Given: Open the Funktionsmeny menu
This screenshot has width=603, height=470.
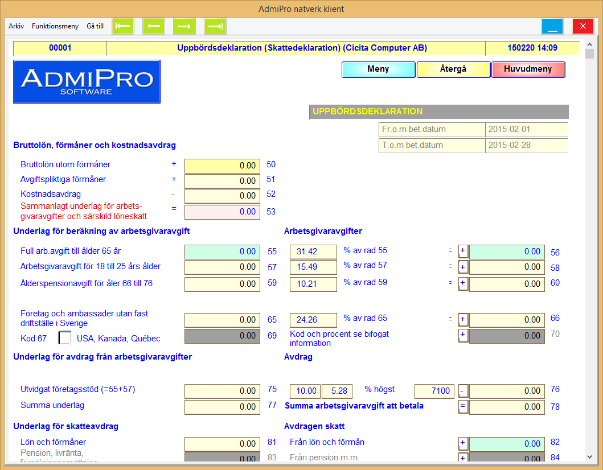Looking at the screenshot, I should point(55,26).
